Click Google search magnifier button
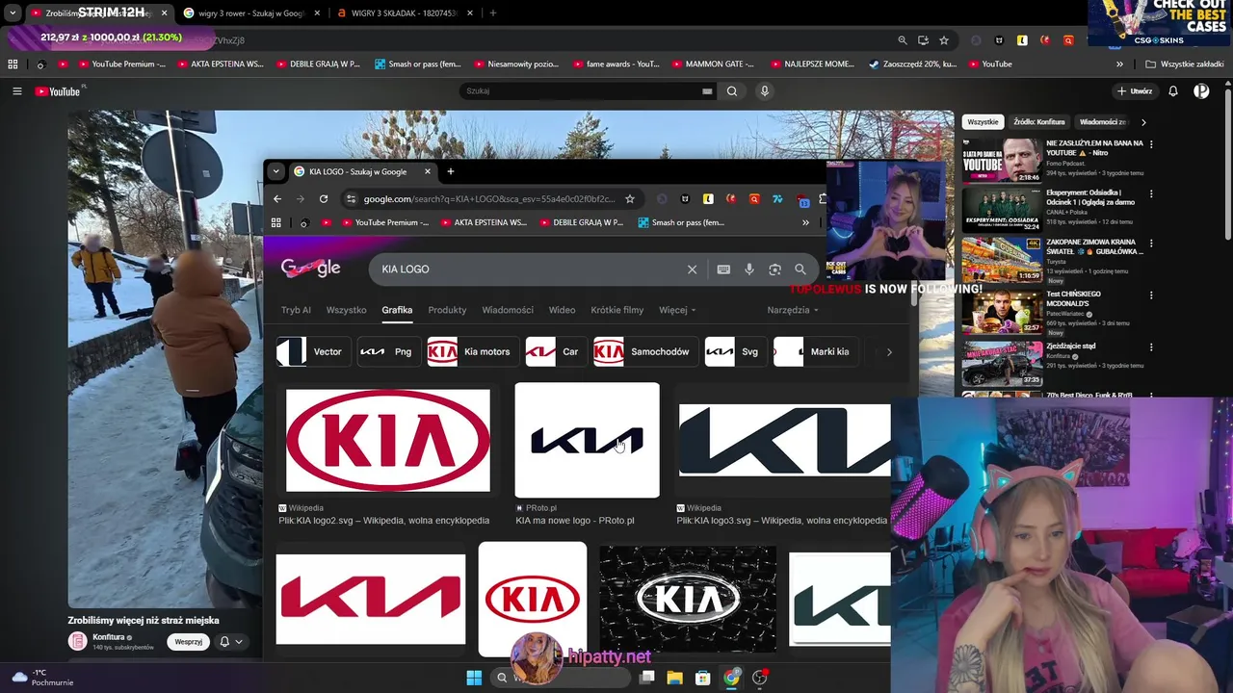 tap(800, 269)
